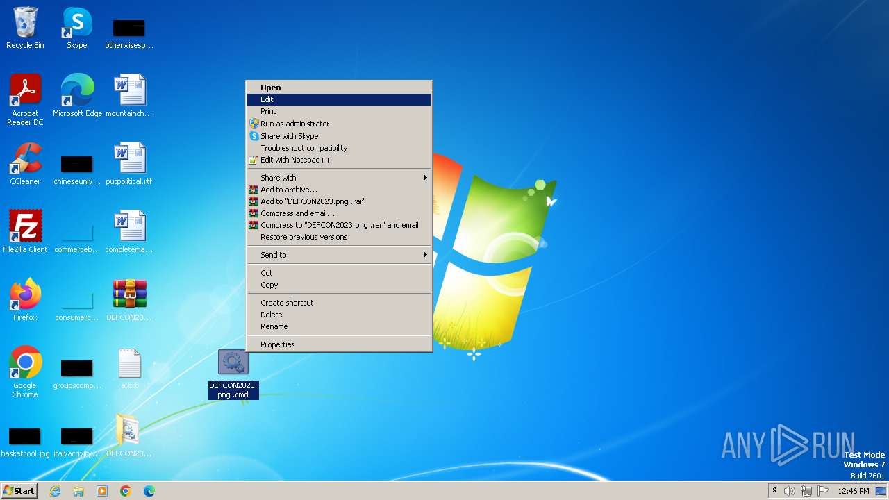Choose Add to "DEFCON2023.png .rar"
The image size is (889, 500).
click(x=339, y=201)
